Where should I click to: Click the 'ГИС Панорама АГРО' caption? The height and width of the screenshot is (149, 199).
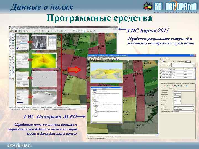(50, 116)
